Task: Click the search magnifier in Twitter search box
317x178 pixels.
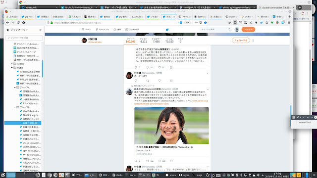Action: click(229, 30)
